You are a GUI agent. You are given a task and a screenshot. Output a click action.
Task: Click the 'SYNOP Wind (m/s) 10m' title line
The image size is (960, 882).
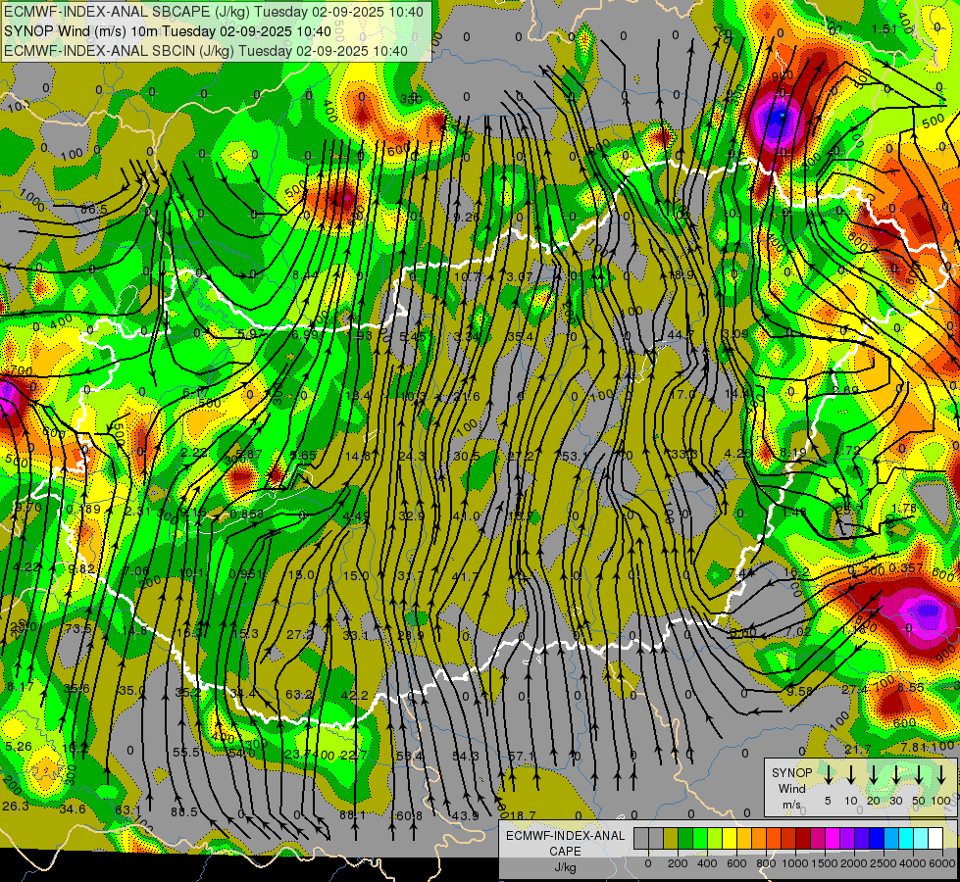167,31
